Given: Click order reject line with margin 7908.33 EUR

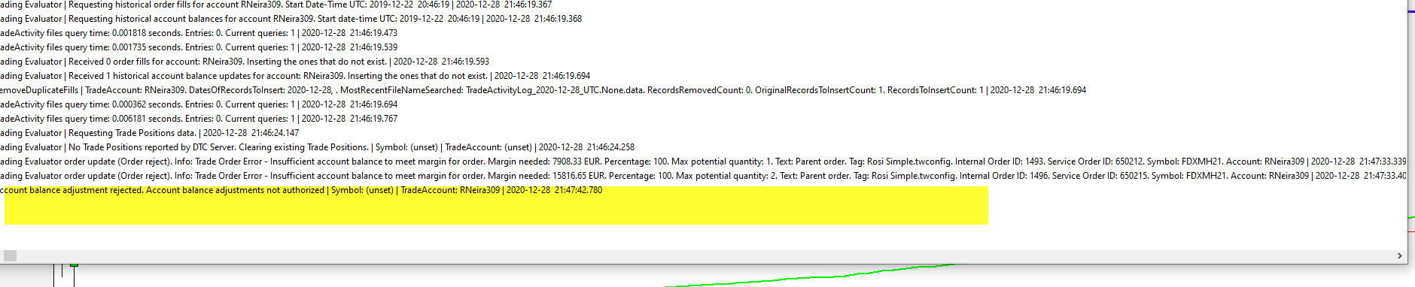Looking at the screenshot, I should 703,162.
